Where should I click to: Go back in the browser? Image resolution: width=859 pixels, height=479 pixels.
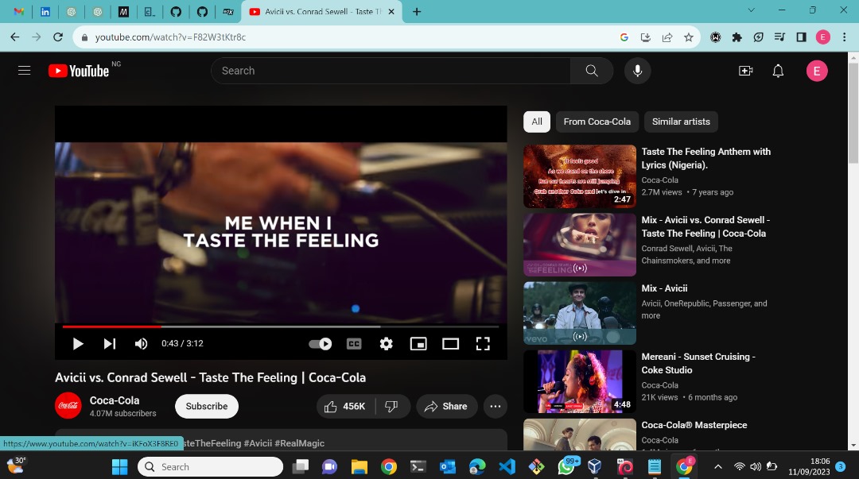15,37
